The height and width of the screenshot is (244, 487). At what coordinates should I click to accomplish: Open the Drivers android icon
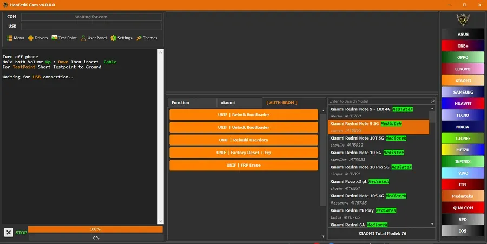point(30,38)
